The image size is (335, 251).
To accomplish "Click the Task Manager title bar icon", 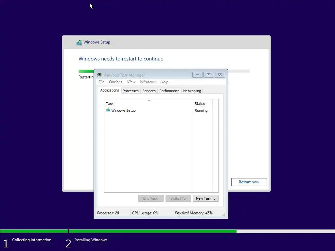I will point(99,75).
